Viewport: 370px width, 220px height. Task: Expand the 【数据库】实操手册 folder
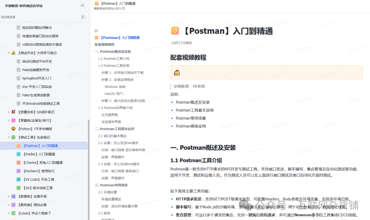pos(9,196)
